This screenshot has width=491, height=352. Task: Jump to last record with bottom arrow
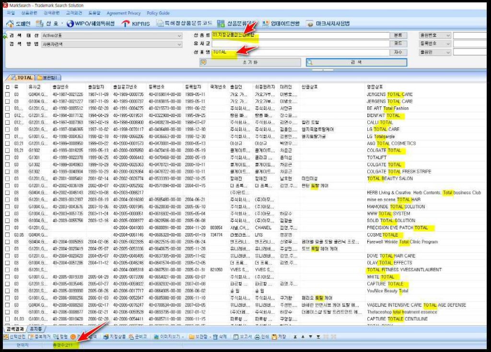coord(318,337)
